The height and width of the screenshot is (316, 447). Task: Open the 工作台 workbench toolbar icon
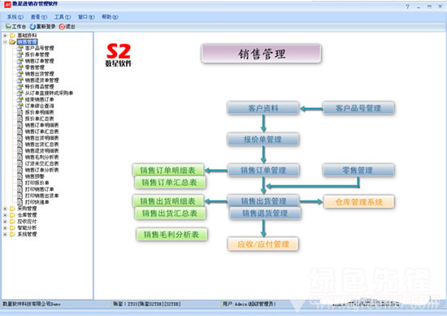[x=8, y=27]
